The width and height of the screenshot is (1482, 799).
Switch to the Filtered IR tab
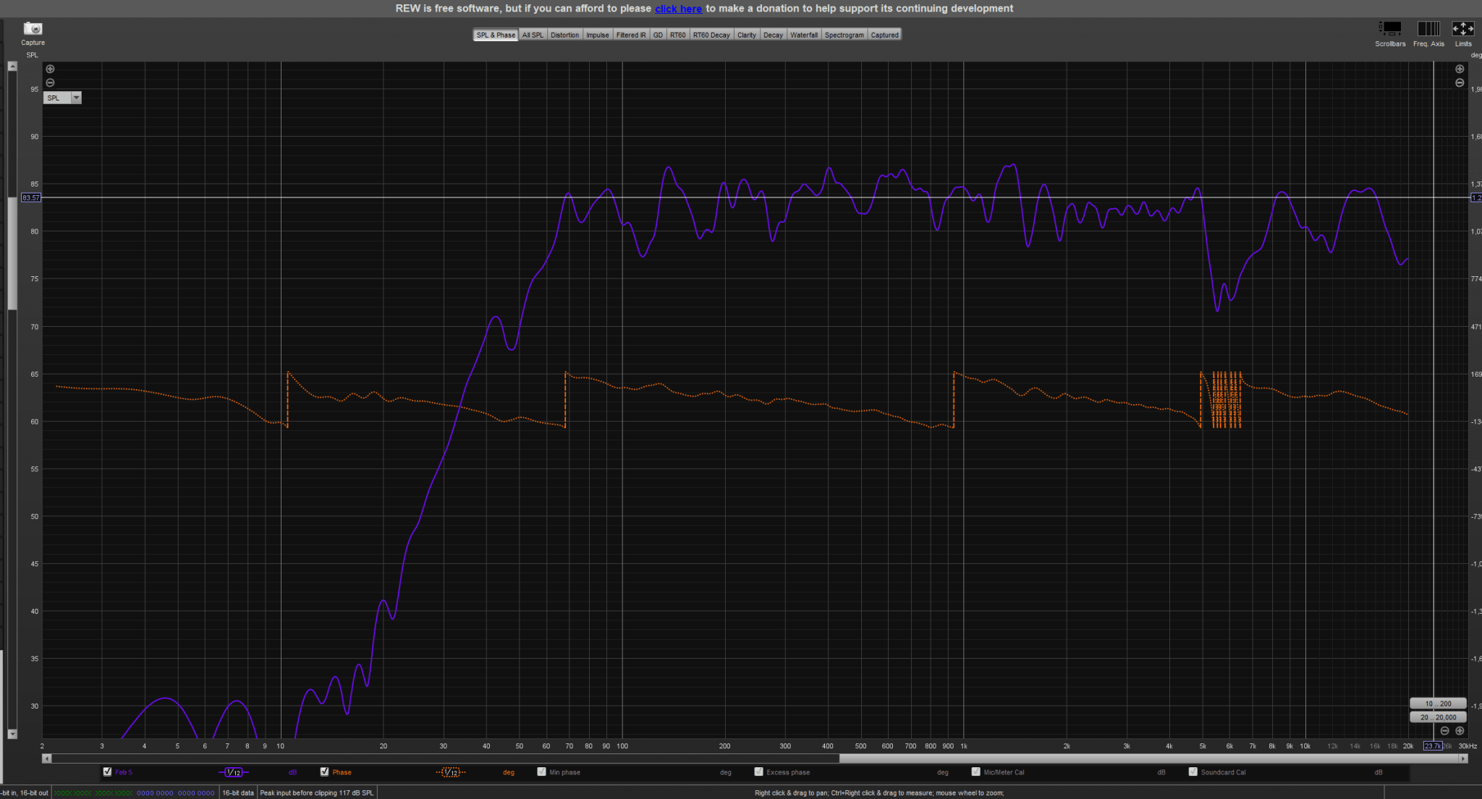click(631, 35)
